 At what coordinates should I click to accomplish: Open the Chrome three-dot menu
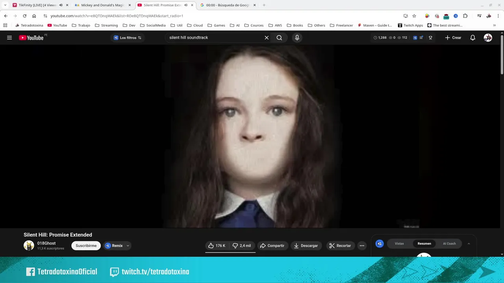(x=498, y=16)
